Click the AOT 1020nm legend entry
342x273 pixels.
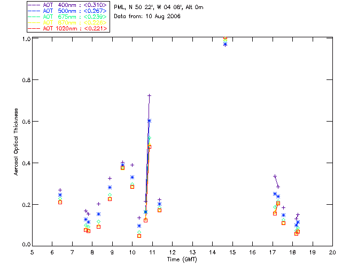[x=68, y=28]
